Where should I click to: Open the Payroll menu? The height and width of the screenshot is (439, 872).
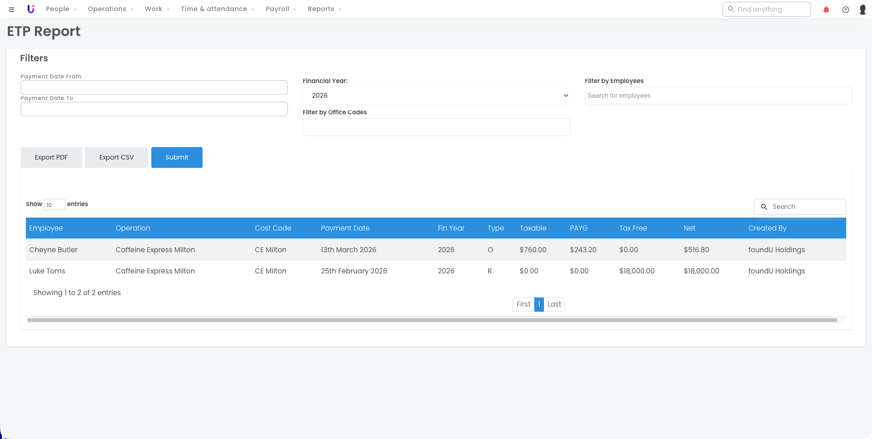click(x=281, y=9)
